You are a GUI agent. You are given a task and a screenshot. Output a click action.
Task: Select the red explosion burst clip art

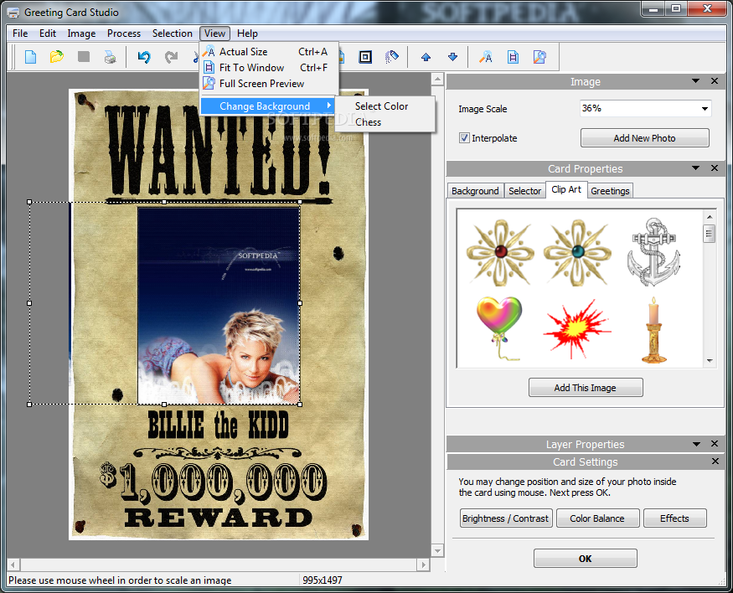(577, 329)
